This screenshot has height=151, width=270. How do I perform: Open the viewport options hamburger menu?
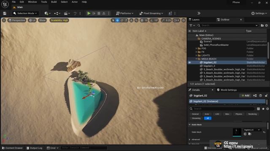point(4,21)
